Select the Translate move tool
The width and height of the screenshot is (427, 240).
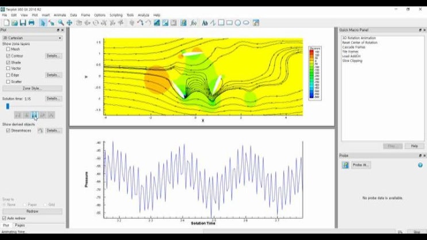click(69, 23)
